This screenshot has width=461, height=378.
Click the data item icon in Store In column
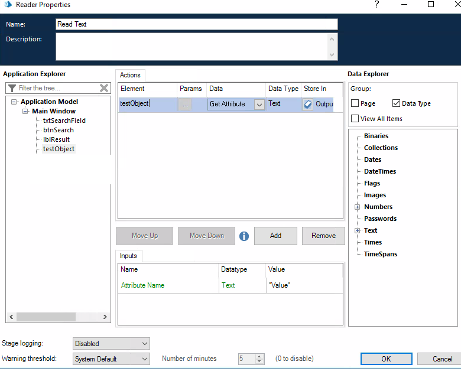click(308, 105)
